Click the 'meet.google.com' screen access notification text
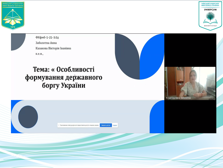The image size is (223, 168). pyautogui.click(x=79, y=125)
